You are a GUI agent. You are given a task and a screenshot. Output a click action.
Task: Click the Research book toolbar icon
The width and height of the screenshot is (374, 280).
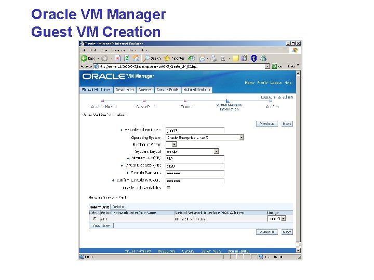[x=244, y=58]
